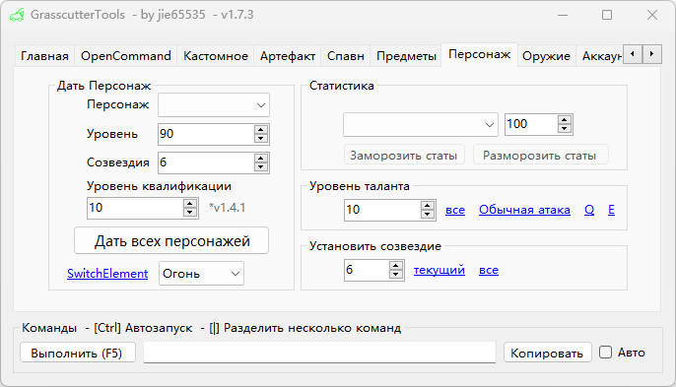Click the Копировать button
This screenshot has height=387, width=676.
pos(547,353)
